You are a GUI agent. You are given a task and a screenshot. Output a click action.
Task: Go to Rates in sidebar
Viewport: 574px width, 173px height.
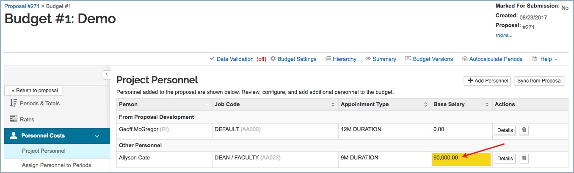coord(28,120)
